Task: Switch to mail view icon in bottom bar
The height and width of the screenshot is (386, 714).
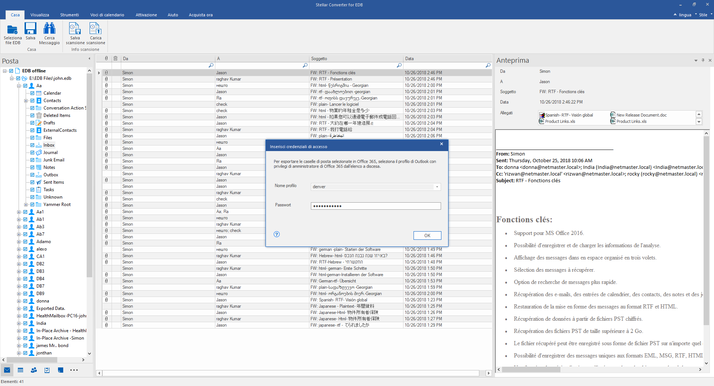Action: [x=7, y=370]
